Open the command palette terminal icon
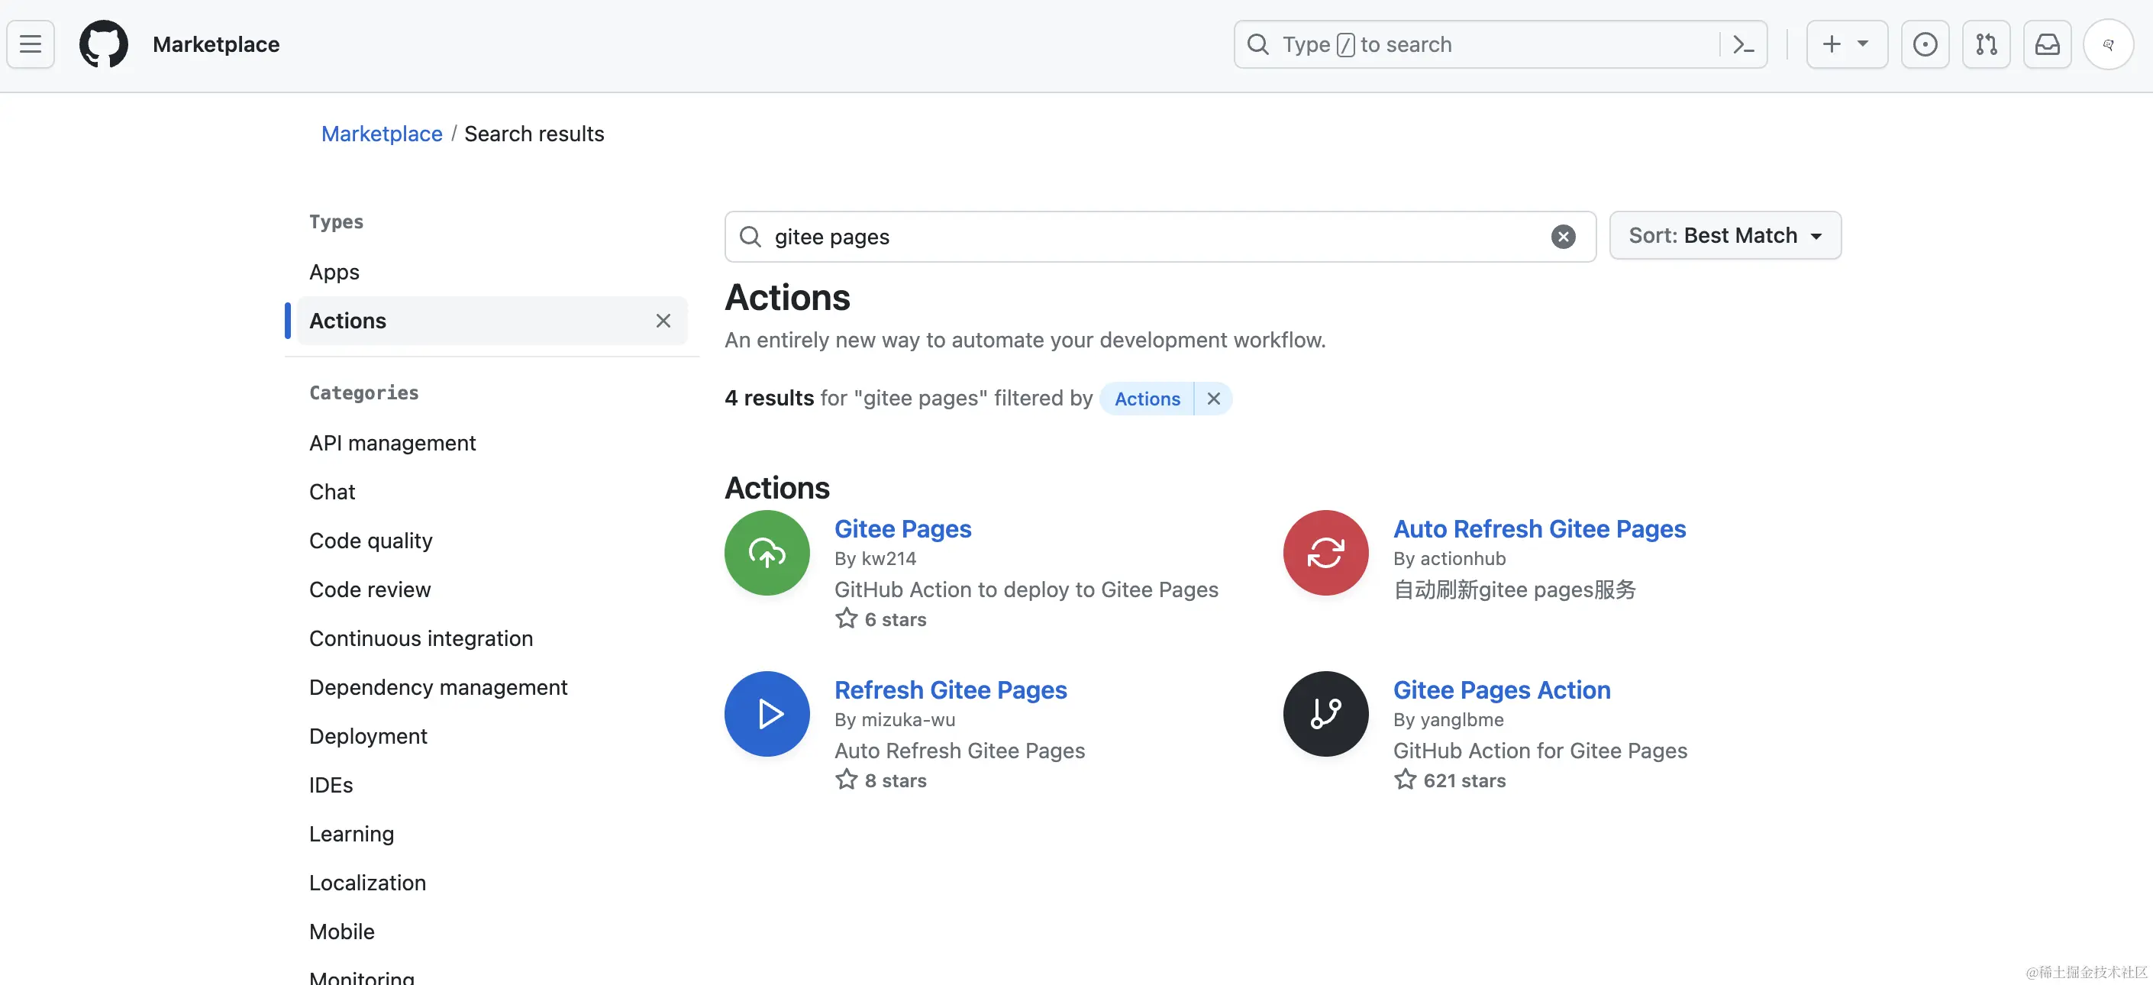2153x985 pixels. pyautogui.click(x=1744, y=44)
